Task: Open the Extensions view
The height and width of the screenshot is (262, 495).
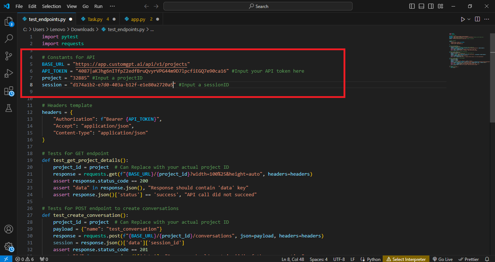Action: point(9,91)
